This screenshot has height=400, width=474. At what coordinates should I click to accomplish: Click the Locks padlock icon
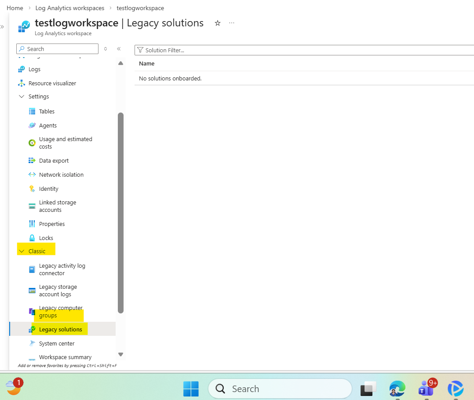32,238
